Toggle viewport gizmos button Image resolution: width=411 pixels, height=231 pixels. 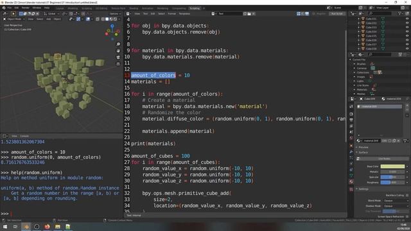[78, 19]
